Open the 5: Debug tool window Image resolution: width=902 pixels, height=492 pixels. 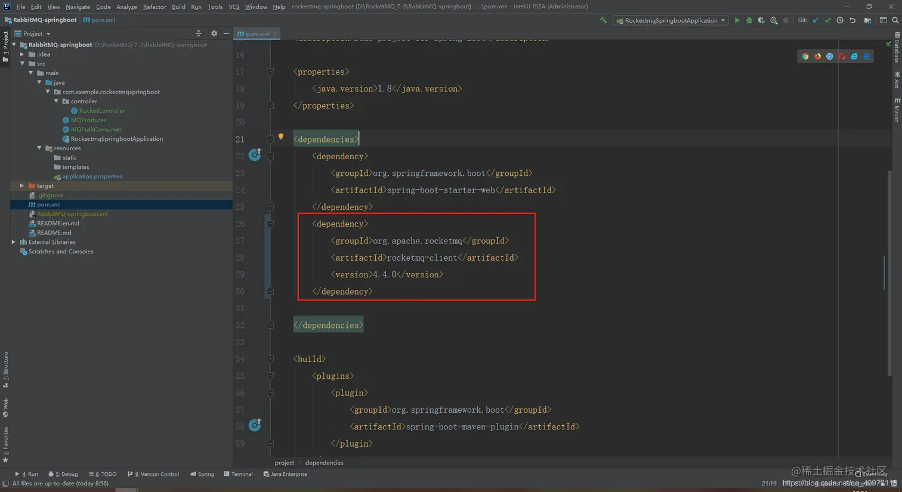63,474
